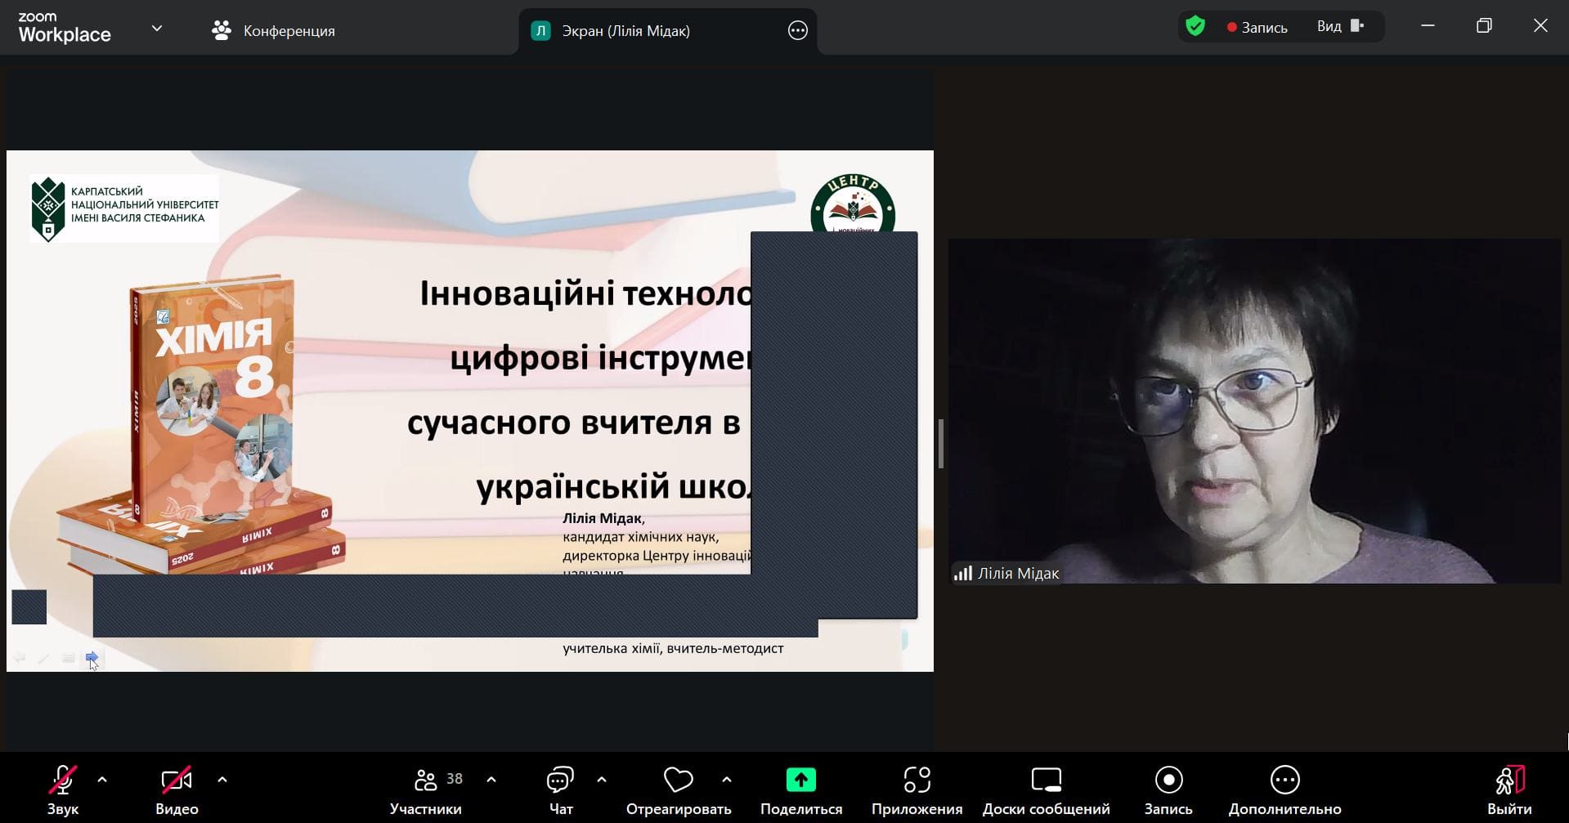Turn on camera with Видео button
Screen dimensions: 1569x823
tap(177, 789)
